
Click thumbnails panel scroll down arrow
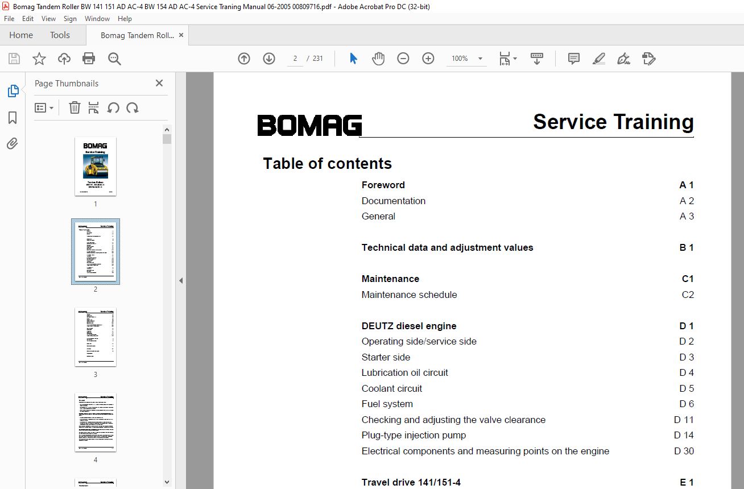click(167, 482)
